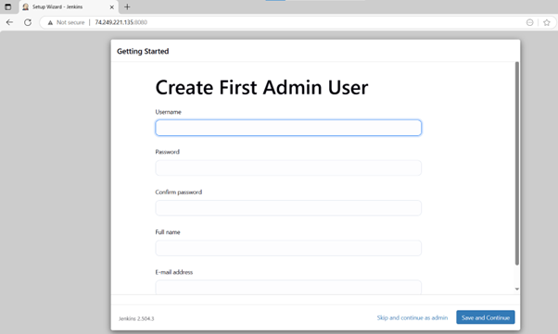The height and width of the screenshot is (334, 558).
Task: Click the browser back arrow
Action: click(x=9, y=22)
